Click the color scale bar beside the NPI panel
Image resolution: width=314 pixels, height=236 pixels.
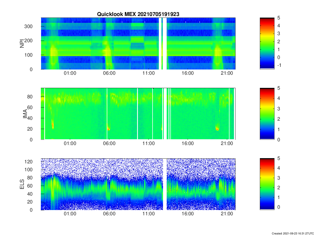click(267, 43)
